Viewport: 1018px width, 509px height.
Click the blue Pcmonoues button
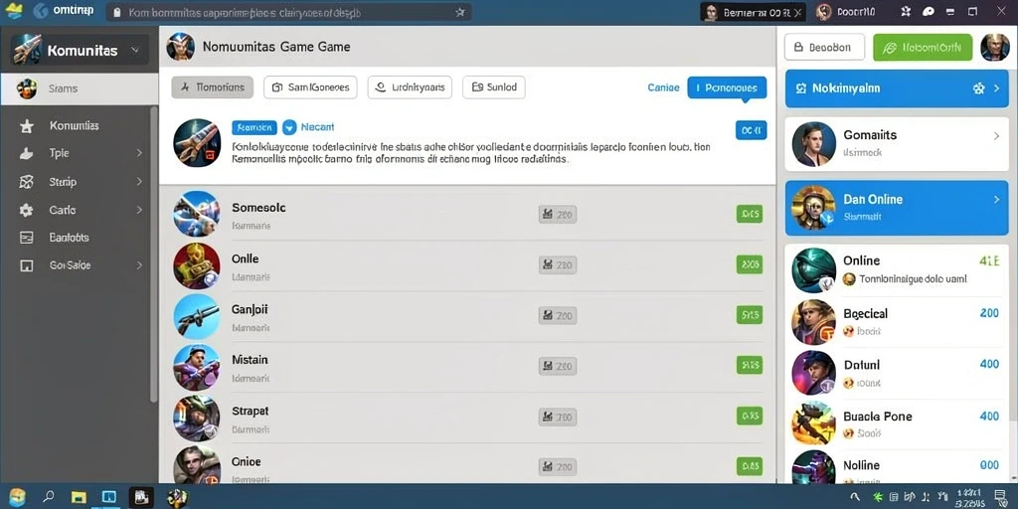coord(727,87)
